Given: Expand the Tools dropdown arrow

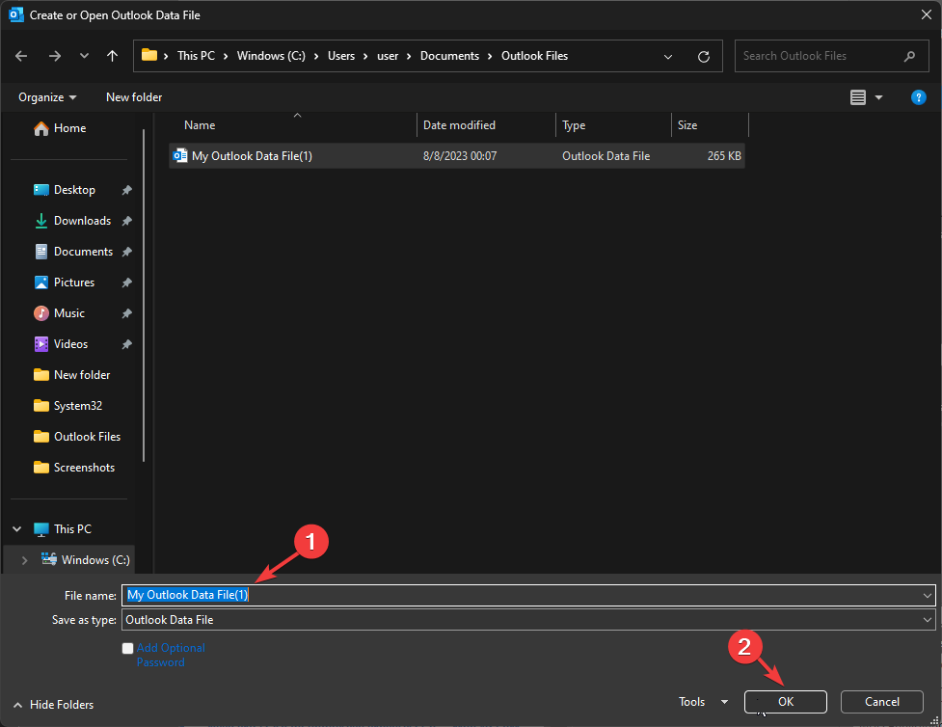Looking at the screenshot, I should coord(723,702).
